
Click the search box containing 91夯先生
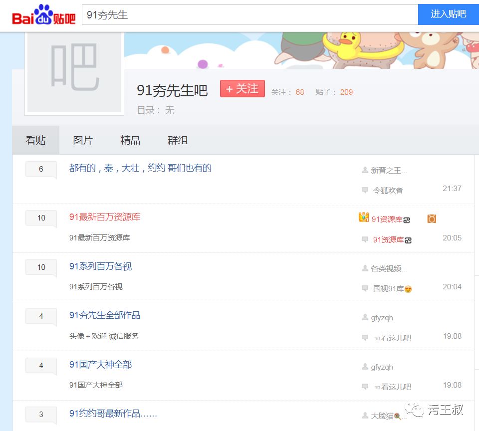250,14
